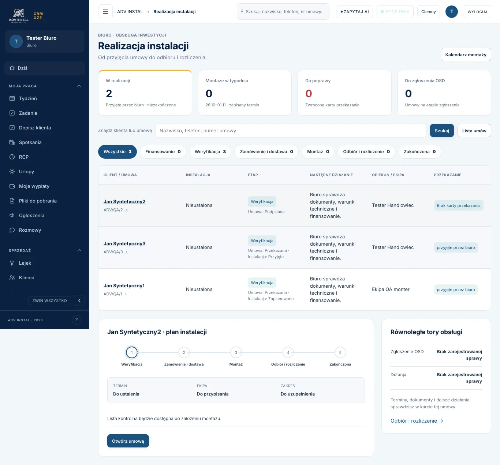500x465 pixels.
Task: Click the Zwiń wszystko button
Action: [50, 300]
